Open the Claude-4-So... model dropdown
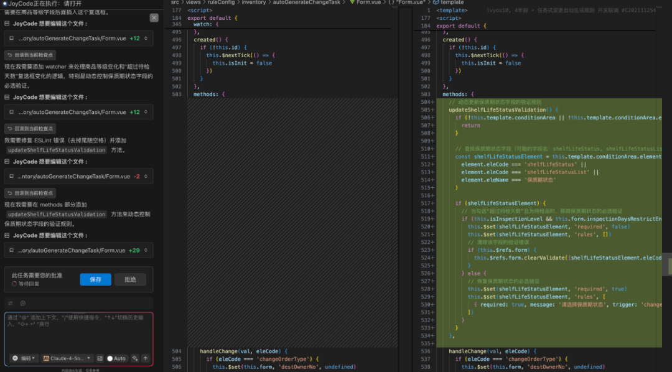672x372 pixels. [x=68, y=358]
